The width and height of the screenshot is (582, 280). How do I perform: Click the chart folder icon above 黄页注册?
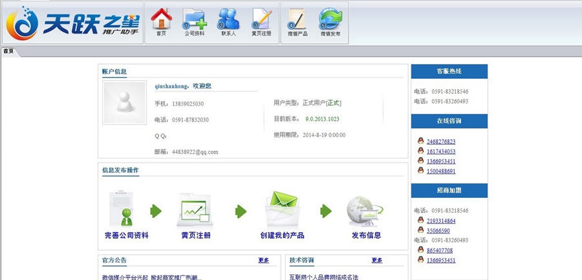click(x=195, y=210)
